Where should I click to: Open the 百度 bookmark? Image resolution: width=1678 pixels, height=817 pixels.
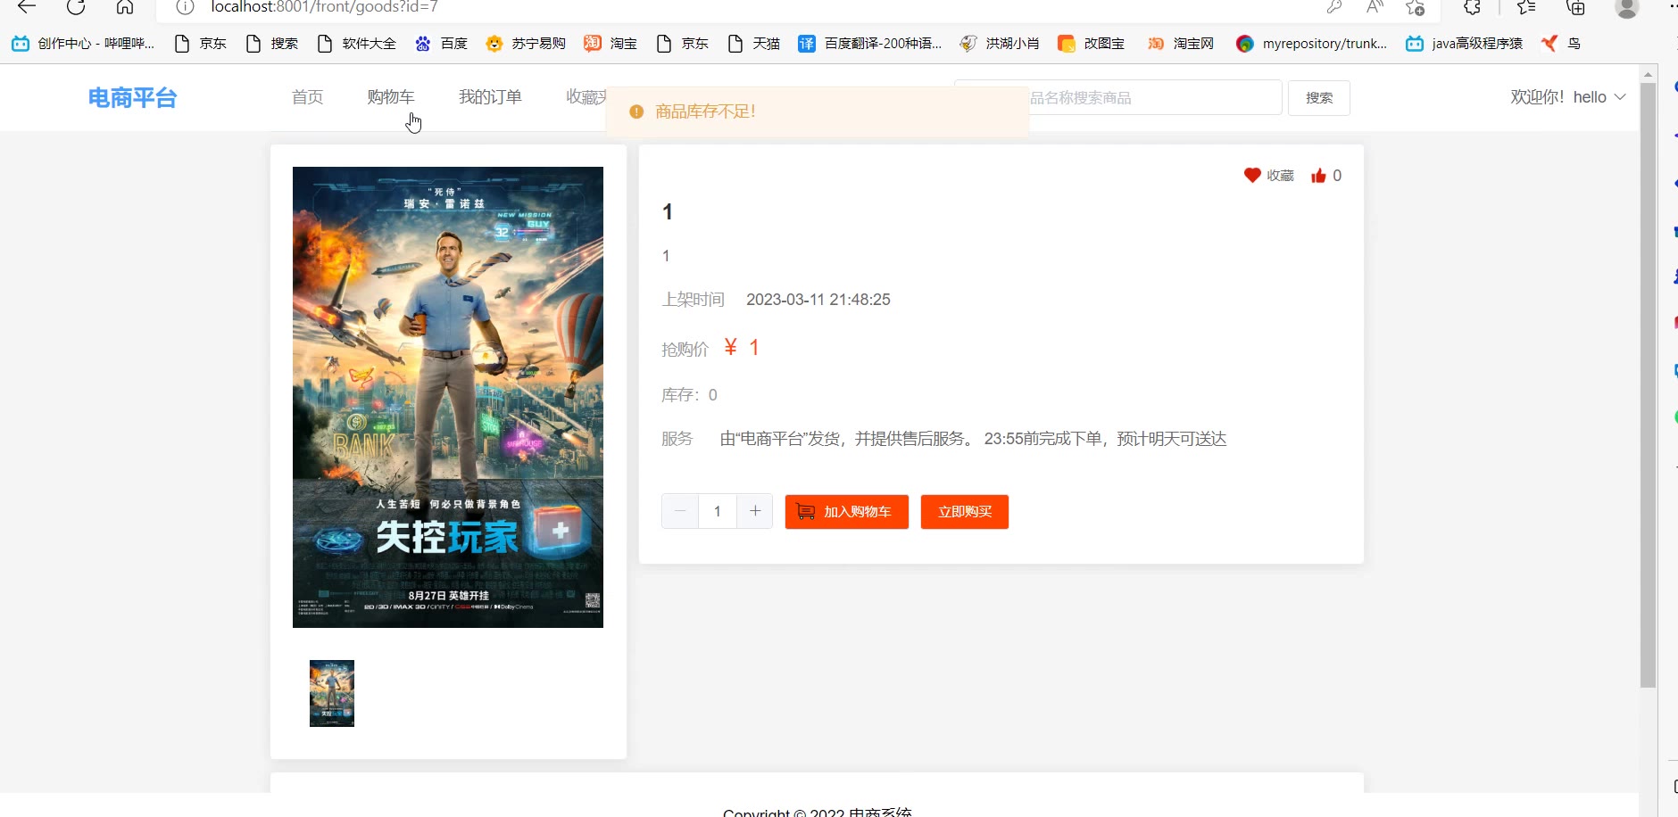[x=441, y=43]
